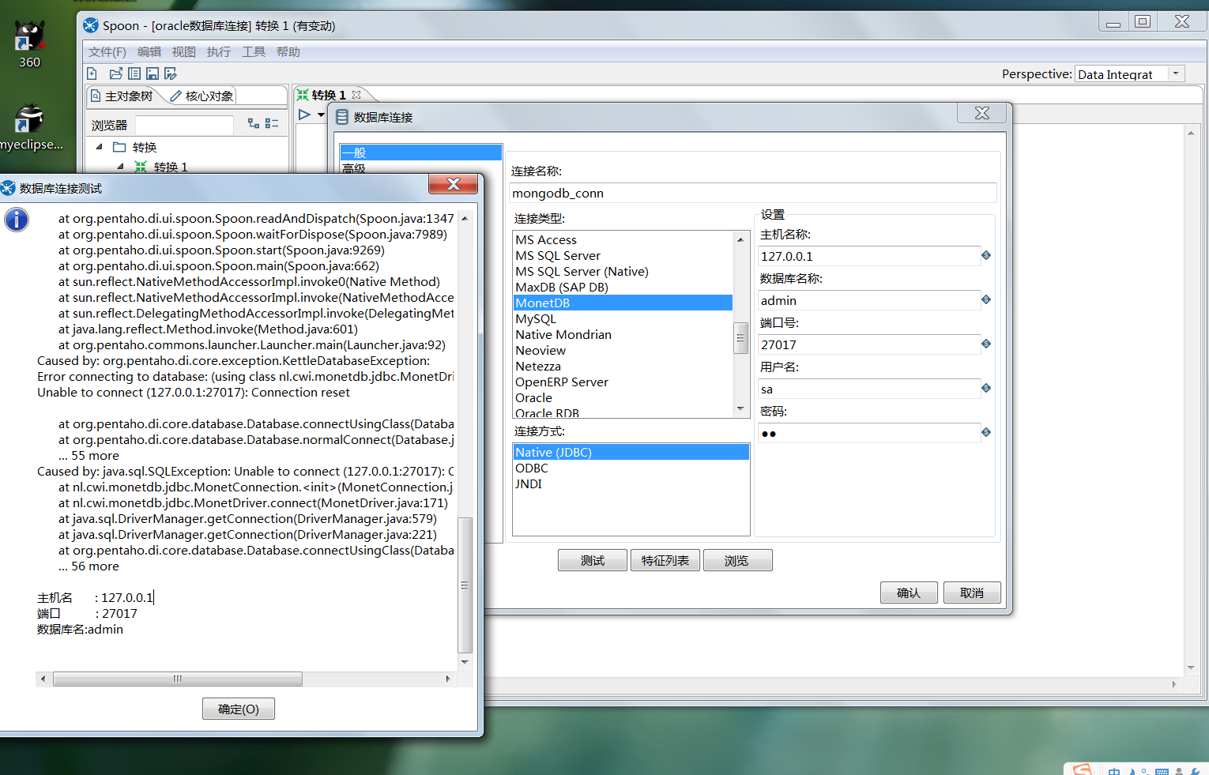Viewport: 1209px width, 775px height.
Task: Click the expand-all tree icon beside browser field
Action: 254,123
